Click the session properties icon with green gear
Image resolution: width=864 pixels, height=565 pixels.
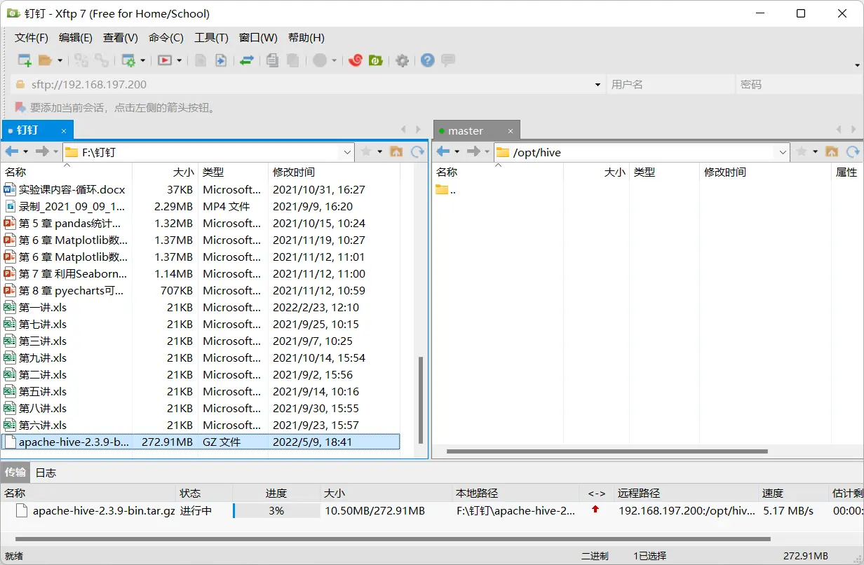128,60
